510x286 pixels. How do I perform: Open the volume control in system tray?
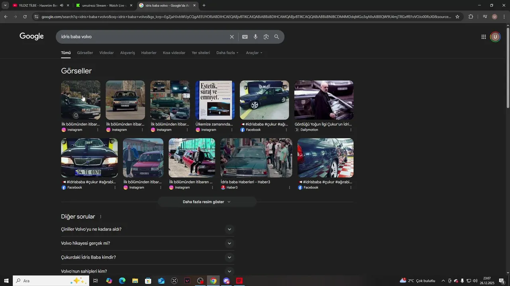coord(475,281)
